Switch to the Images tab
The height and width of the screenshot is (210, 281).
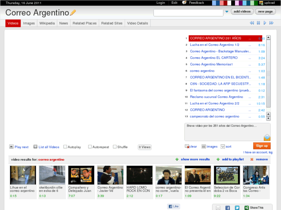(29, 23)
